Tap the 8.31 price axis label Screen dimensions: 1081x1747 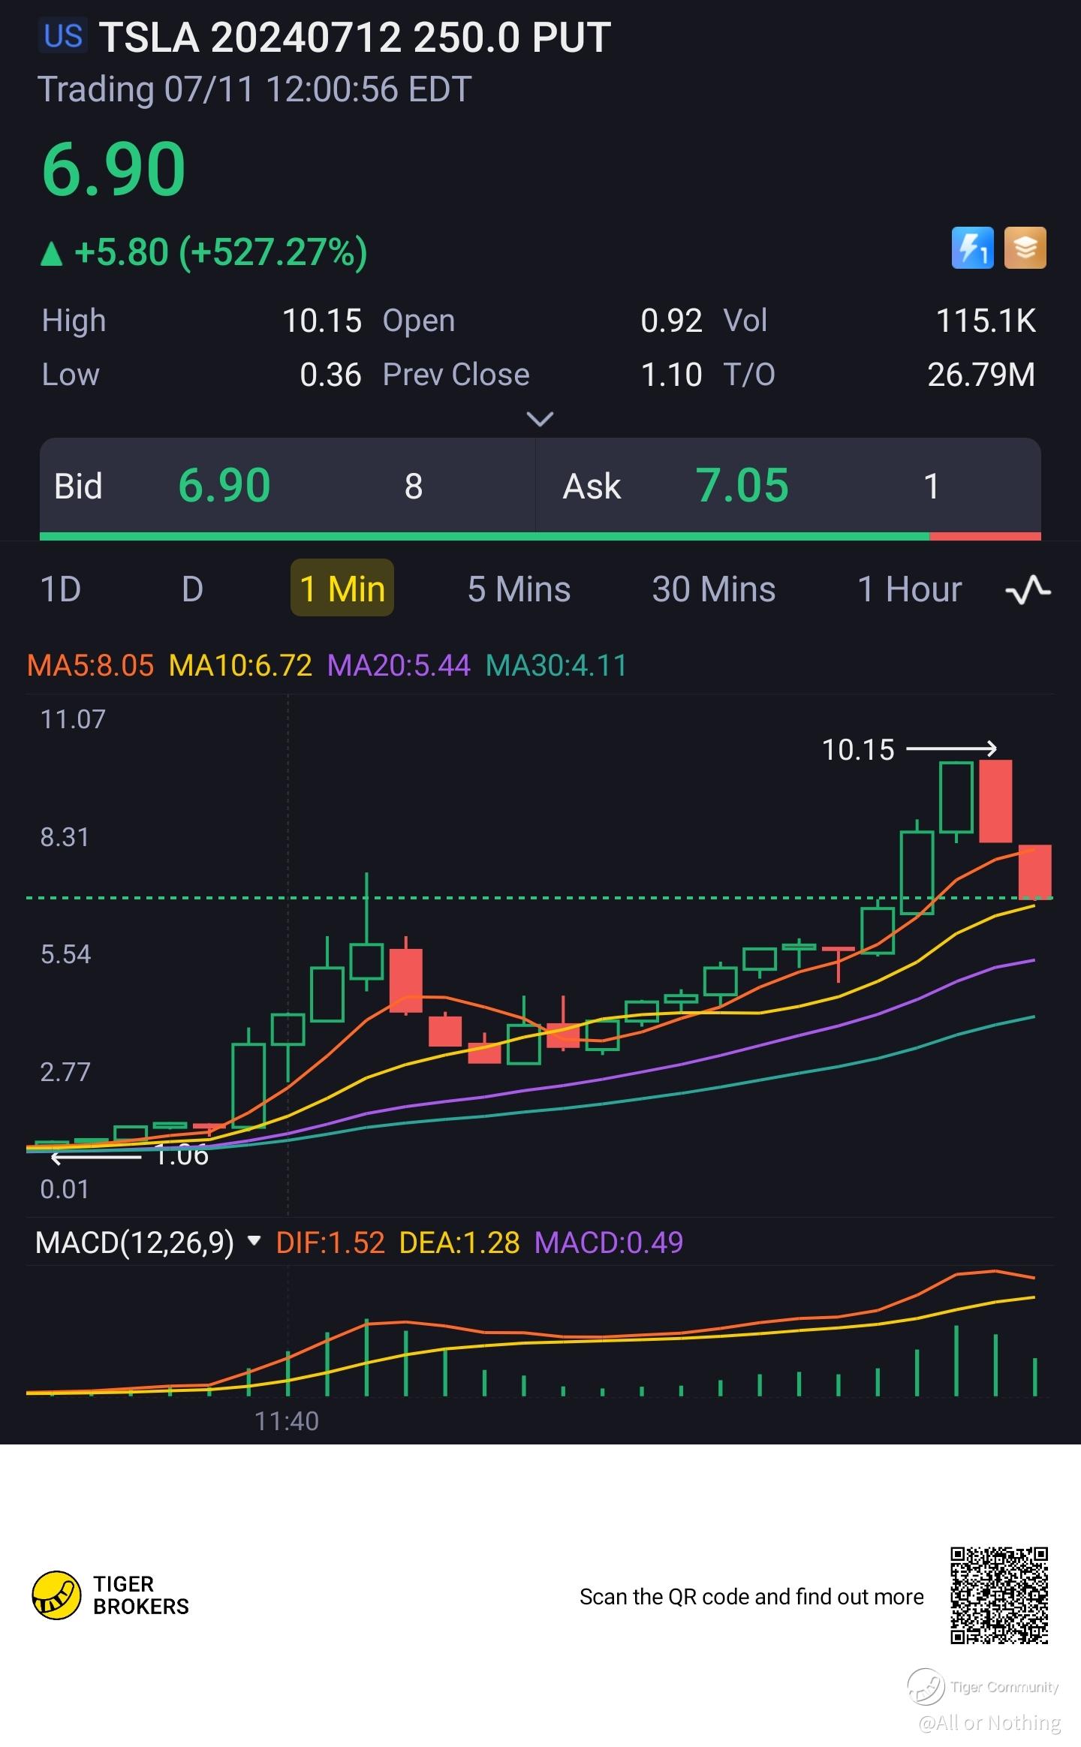(65, 837)
